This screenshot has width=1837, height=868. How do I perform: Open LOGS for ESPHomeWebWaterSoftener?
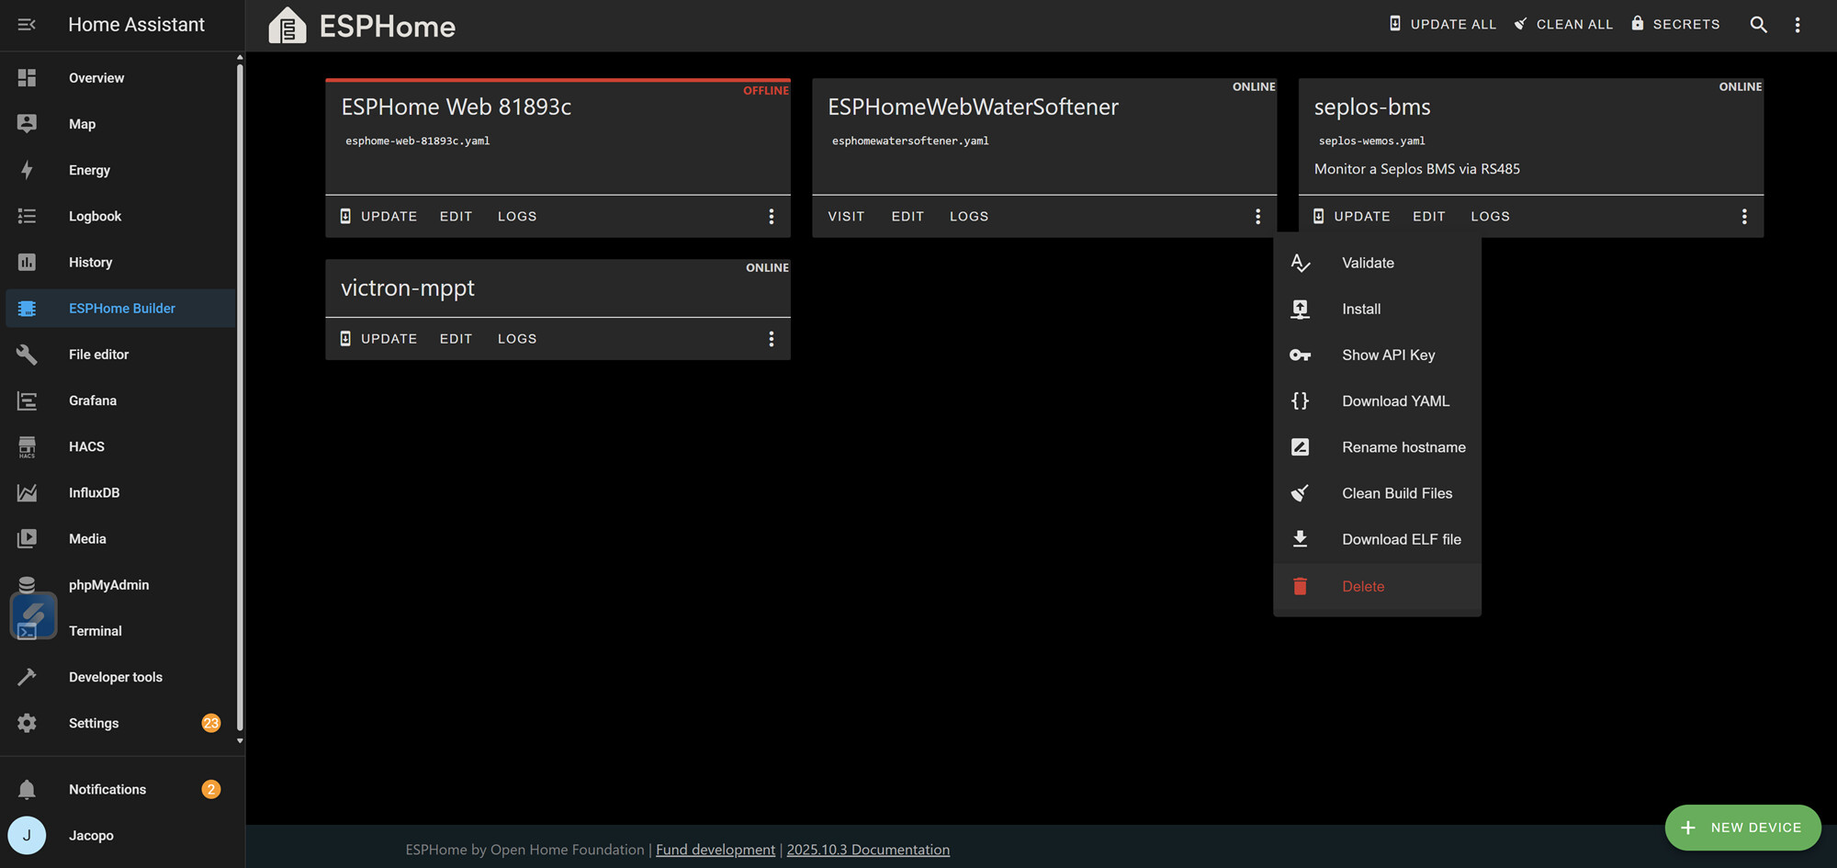969,216
